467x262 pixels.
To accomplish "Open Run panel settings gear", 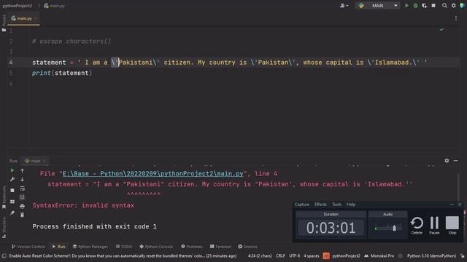I will [x=447, y=161].
